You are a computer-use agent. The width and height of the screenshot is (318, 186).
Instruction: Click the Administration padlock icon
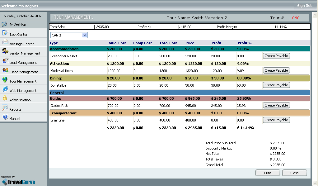5,98
